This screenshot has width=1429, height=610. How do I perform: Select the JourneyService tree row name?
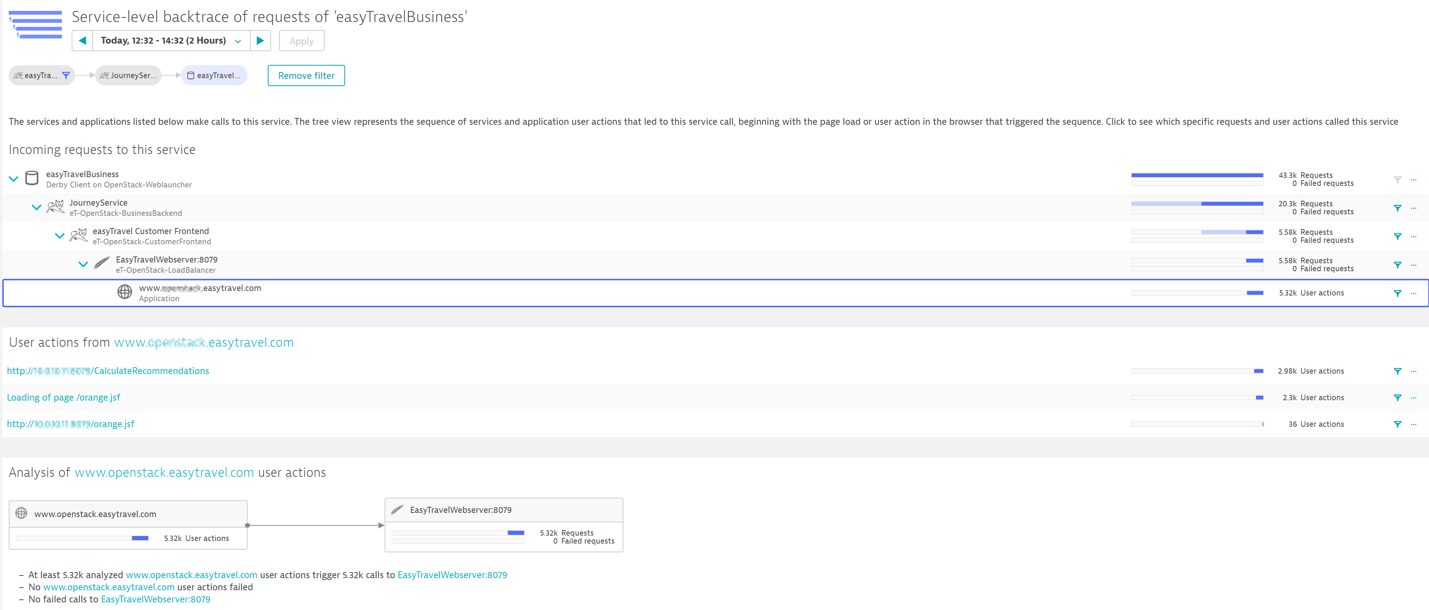click(x=98, y=203)
